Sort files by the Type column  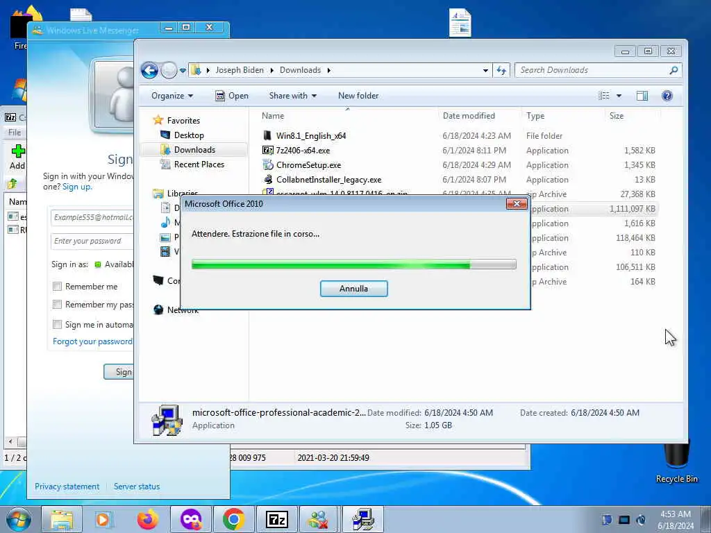[535, 116]
